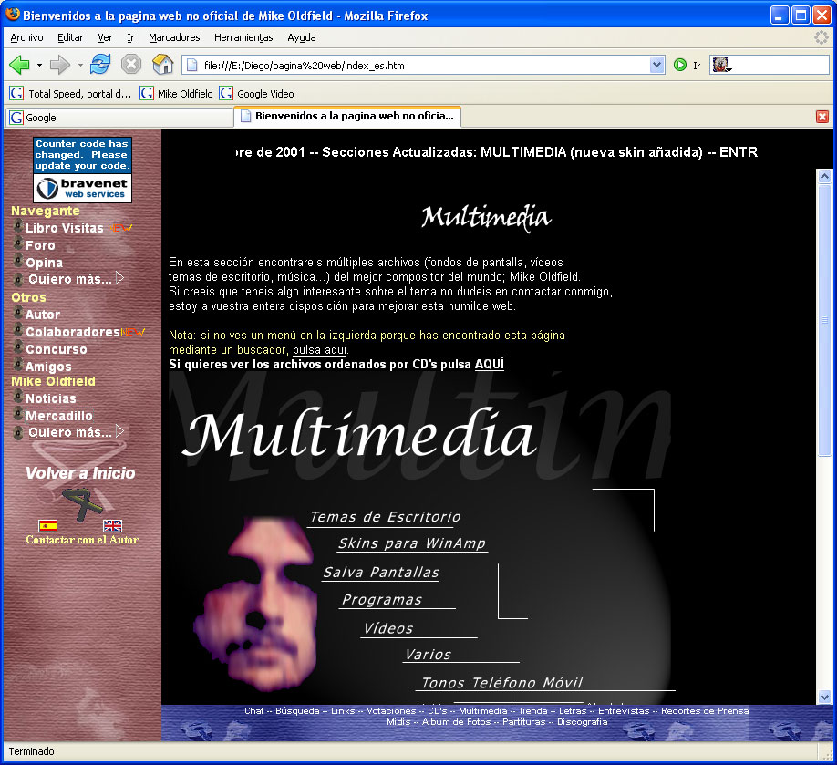Click the Bravenet web services logo
This screenshot has width=837, height=765.
[x=82, y=188]
